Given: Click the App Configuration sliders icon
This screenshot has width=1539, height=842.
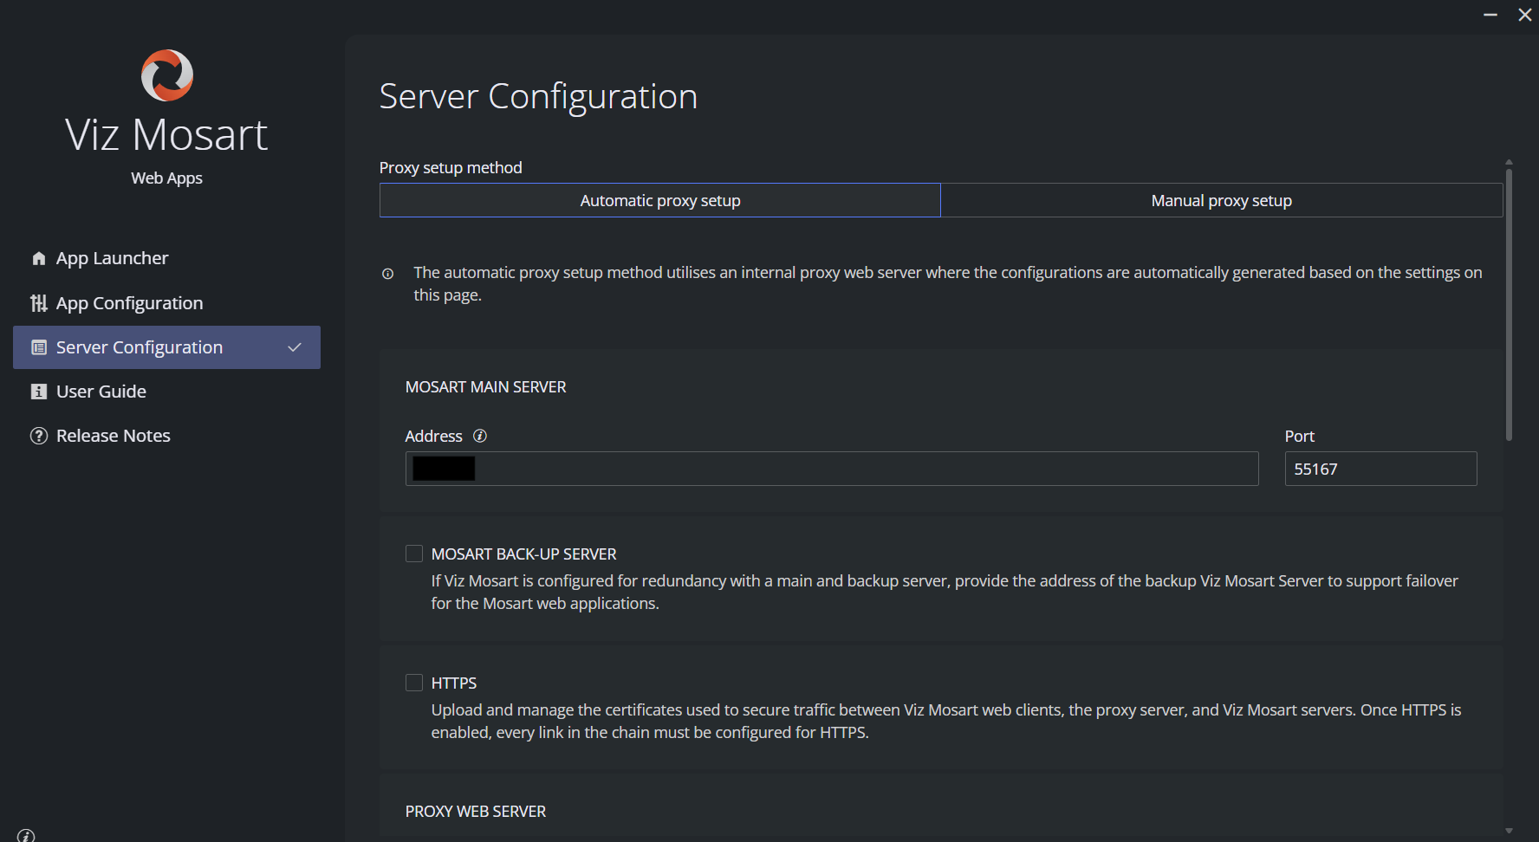Looking at the screenshot, I should click(39, 303).
